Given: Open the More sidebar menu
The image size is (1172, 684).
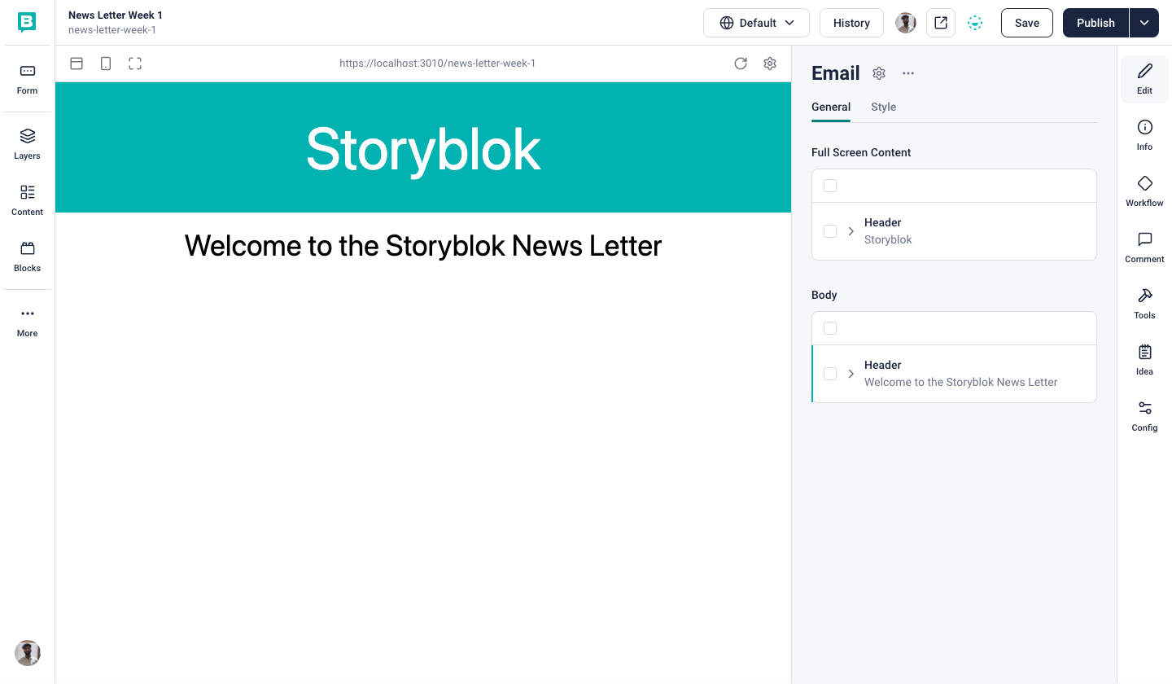Looking at the screenshot, I should tap(27, 322).
